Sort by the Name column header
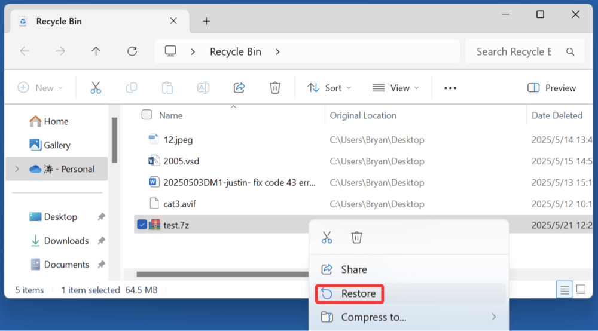Image resolution: width=598 pixels, height=331 pixels. coord(171,115)
